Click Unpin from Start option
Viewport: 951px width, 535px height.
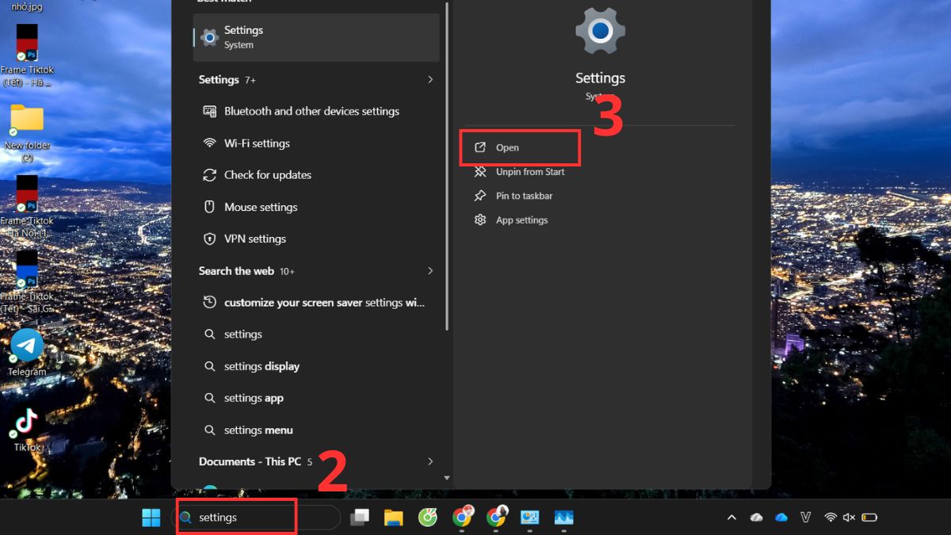pyautogui.click(x=519, y=172)
